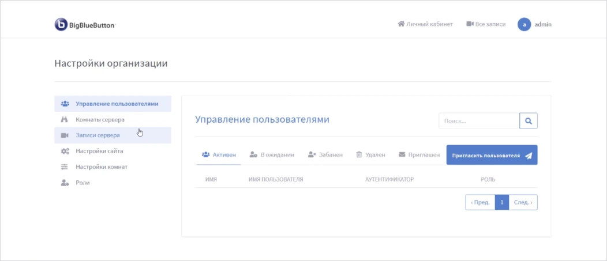Click the ИМЯ column header
This screenshot has width=607, height=261.
(x=211, y=179)
